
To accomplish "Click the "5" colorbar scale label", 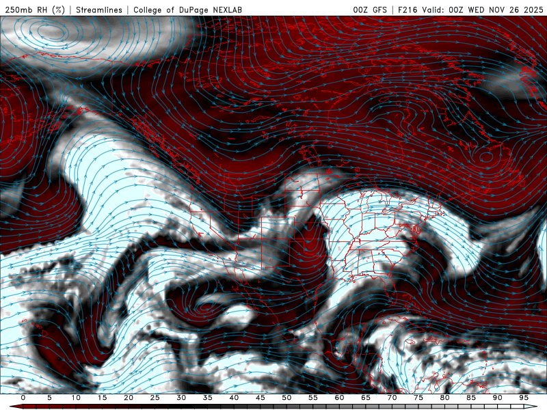I will point(49,398).
